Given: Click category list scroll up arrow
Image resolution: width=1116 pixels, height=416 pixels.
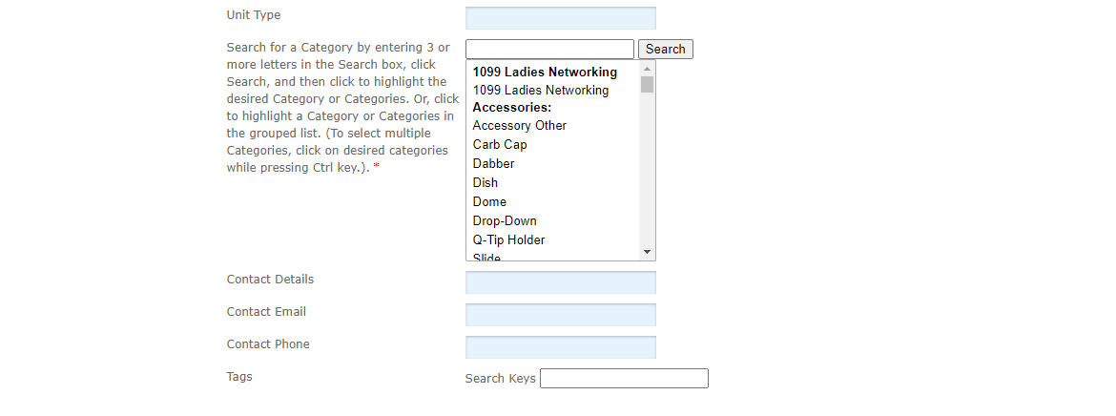Looking at the screenshot, I should 648,69.
